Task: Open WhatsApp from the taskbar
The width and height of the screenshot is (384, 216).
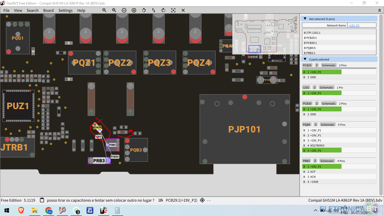Action: point(76,210)
